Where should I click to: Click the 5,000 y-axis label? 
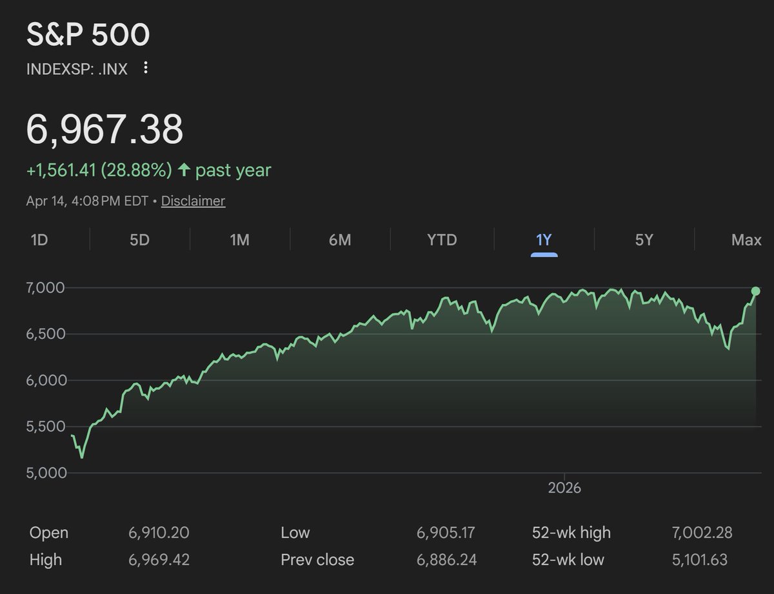click(x=47, y=473)
